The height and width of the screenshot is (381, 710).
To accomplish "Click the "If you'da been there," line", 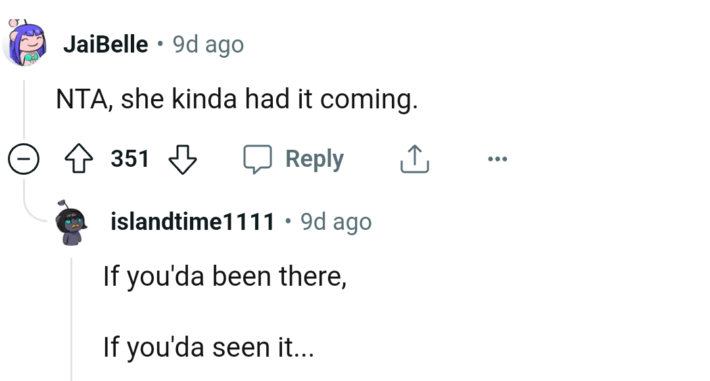I will (225, 277).
